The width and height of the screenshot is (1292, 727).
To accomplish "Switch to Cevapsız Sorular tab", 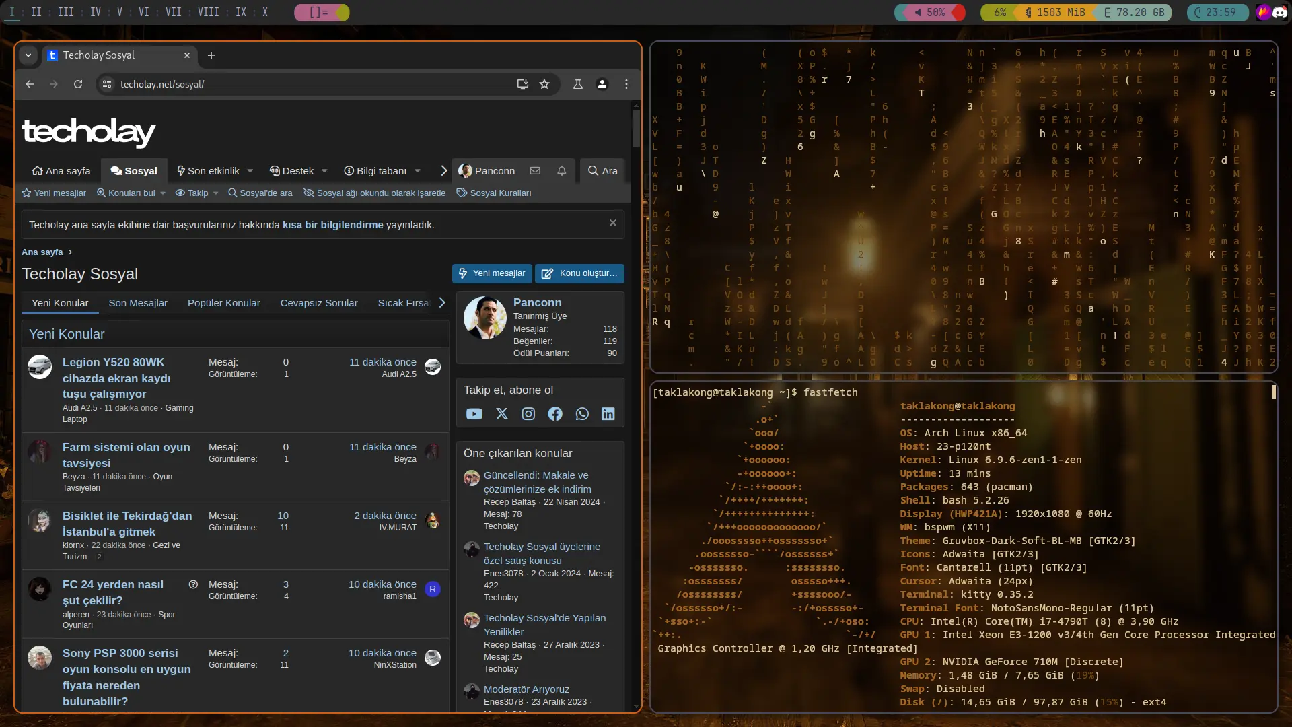I will tap(319, 303).
